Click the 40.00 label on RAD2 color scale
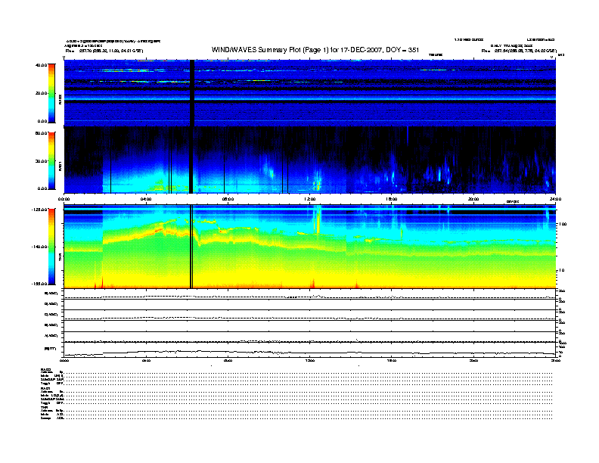Screen dimensions: 599x463 [41, 65]
